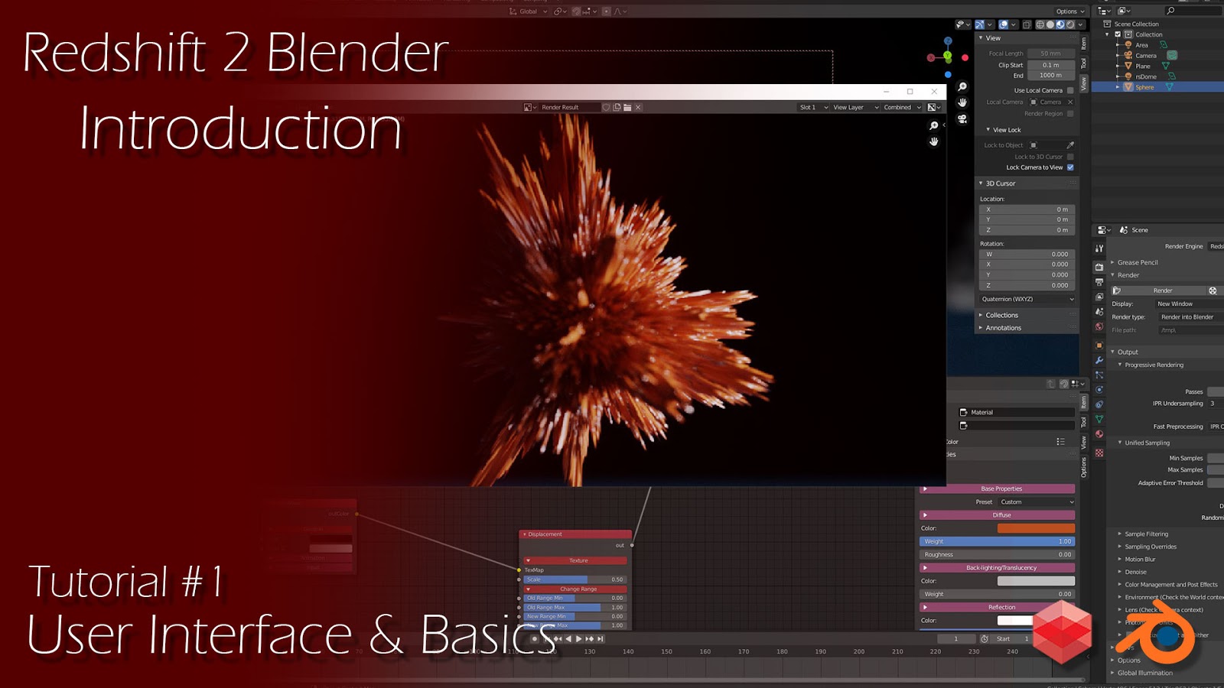Open the Tool properties tab icon
Screen dimensions: 1224x688
(x=1099, y=248)
